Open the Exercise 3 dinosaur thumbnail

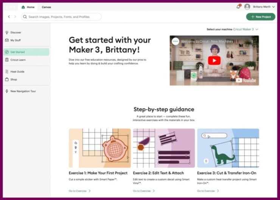point(228,148)
